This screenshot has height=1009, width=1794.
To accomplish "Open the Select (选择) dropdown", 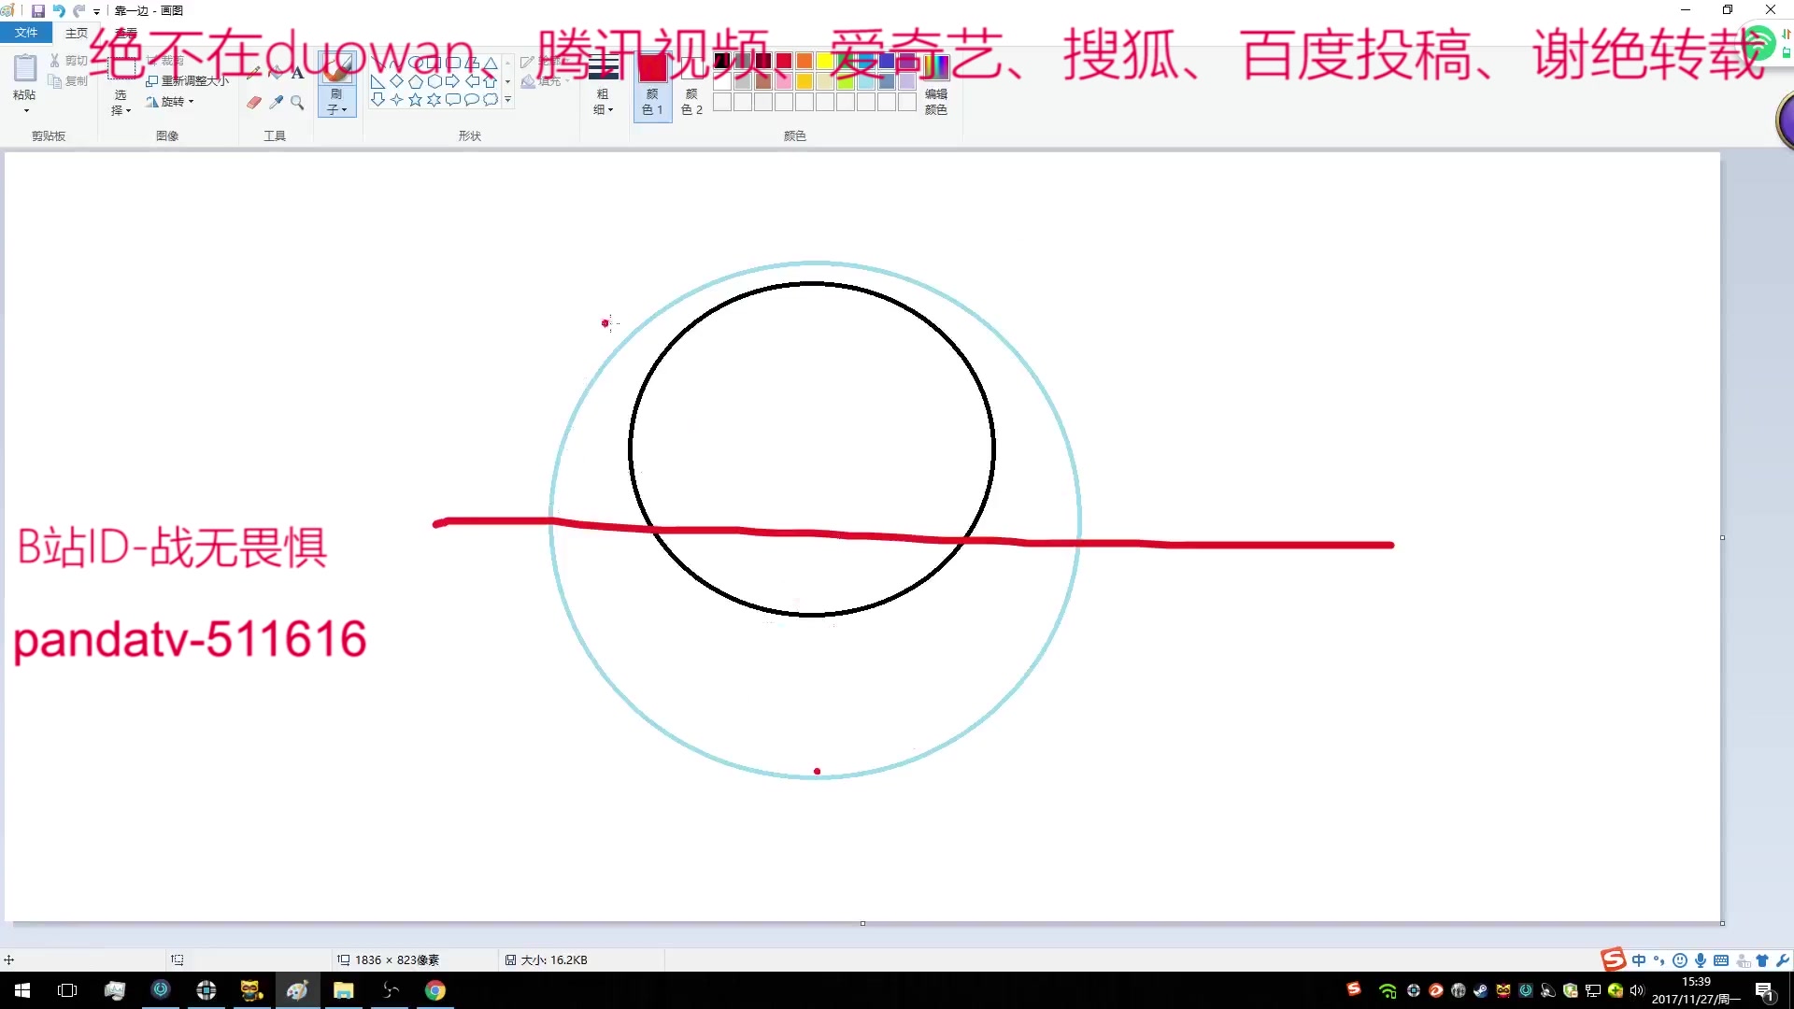I will [x=121, y=103].
